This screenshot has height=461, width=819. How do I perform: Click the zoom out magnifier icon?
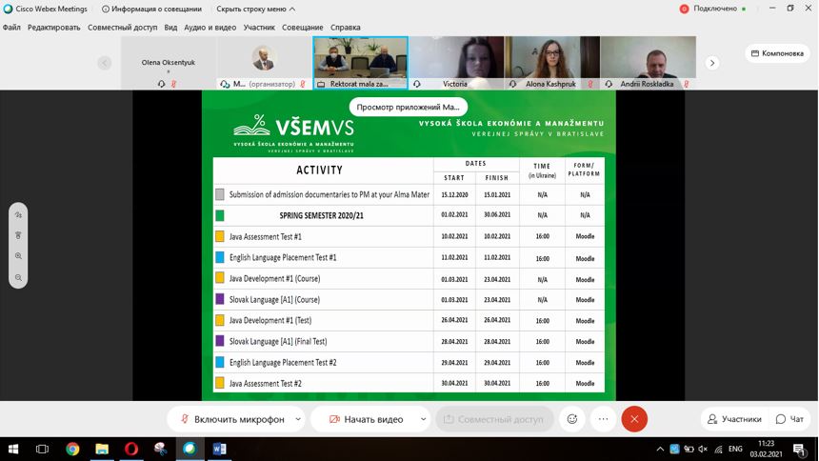(x=18, y=277)
